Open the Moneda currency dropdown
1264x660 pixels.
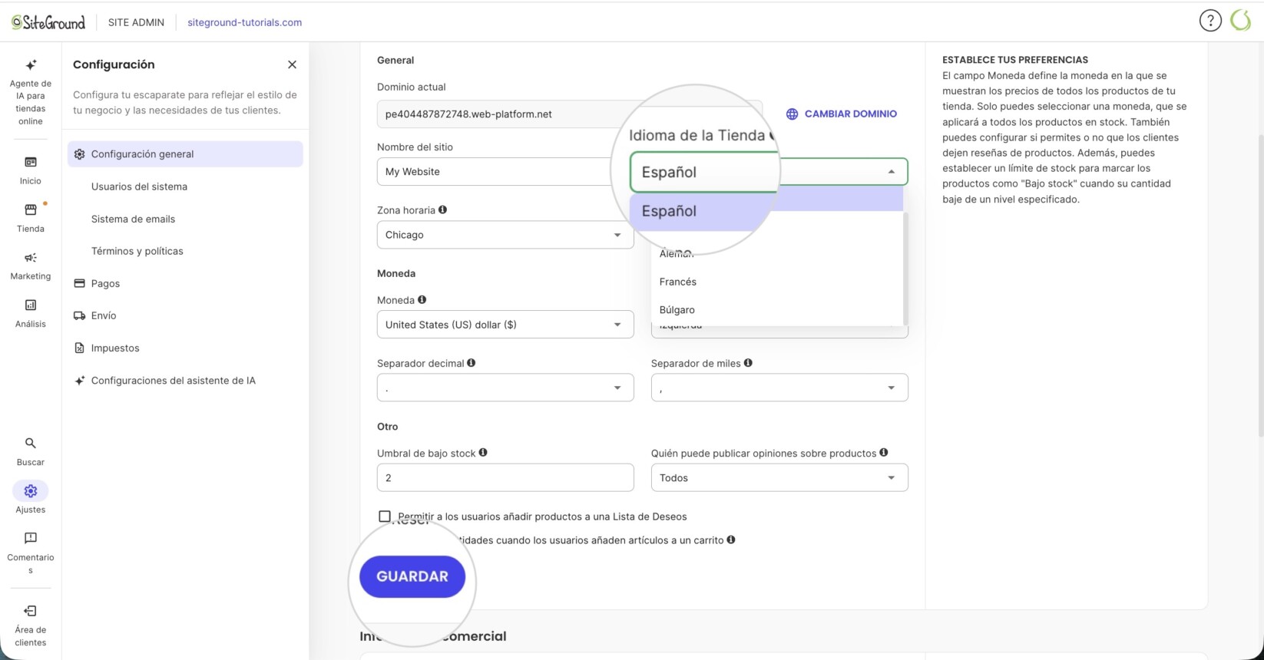click(x=505, y=325)
